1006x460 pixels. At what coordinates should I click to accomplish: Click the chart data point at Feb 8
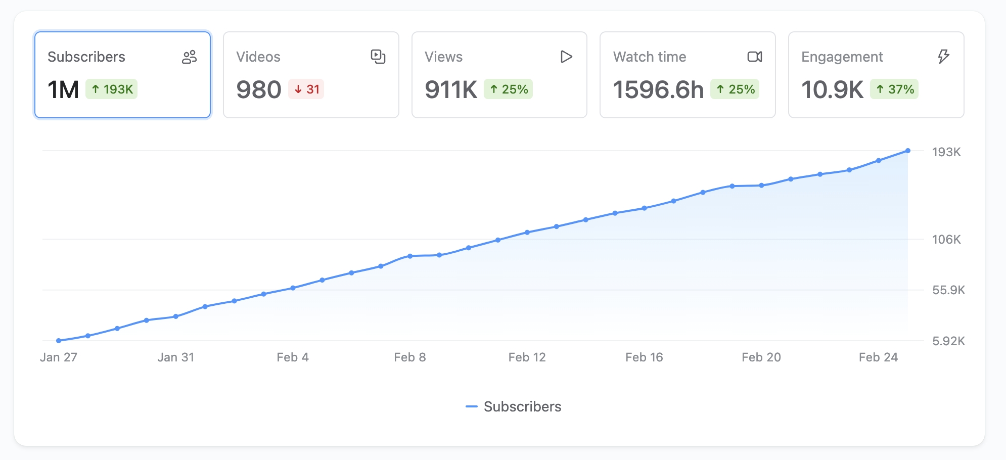pyautogui.click(x=410, y=256)
